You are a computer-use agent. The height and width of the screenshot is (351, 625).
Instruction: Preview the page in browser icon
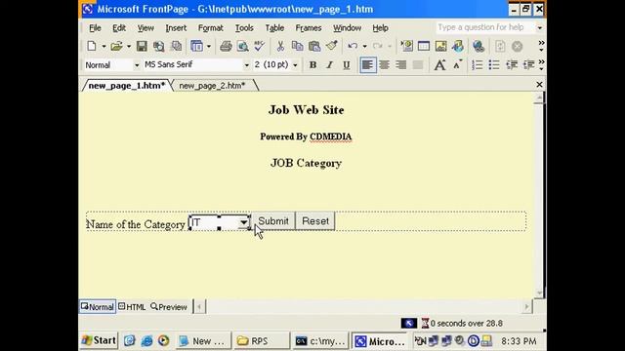pos(242,46)
